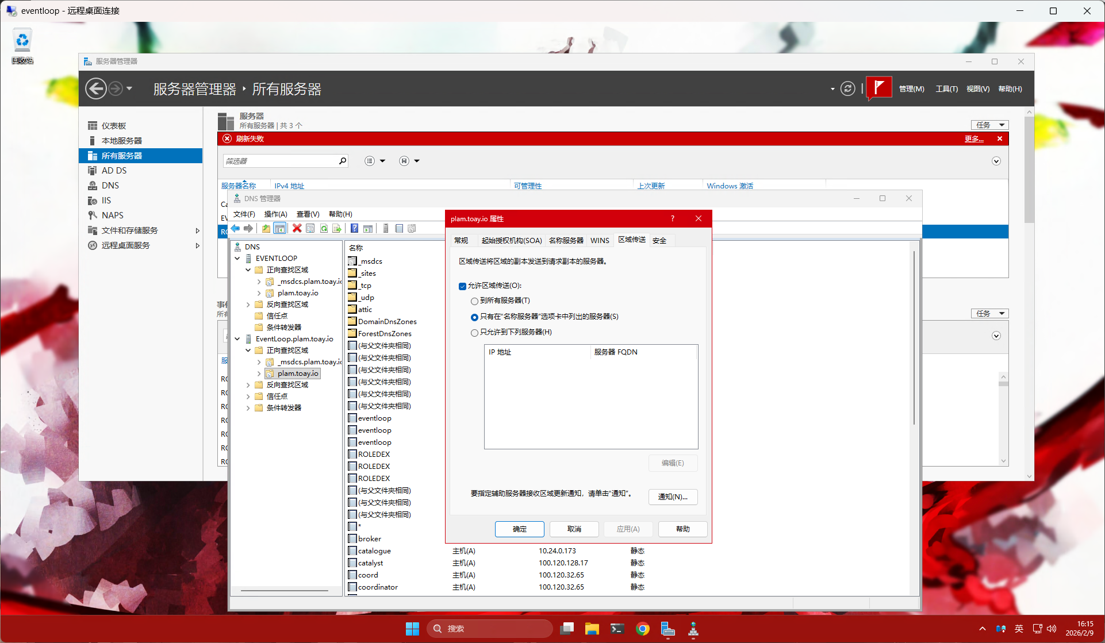Click the Up One Level folder icon
The height and width of the screenshot is (643, 1105).
266,229
